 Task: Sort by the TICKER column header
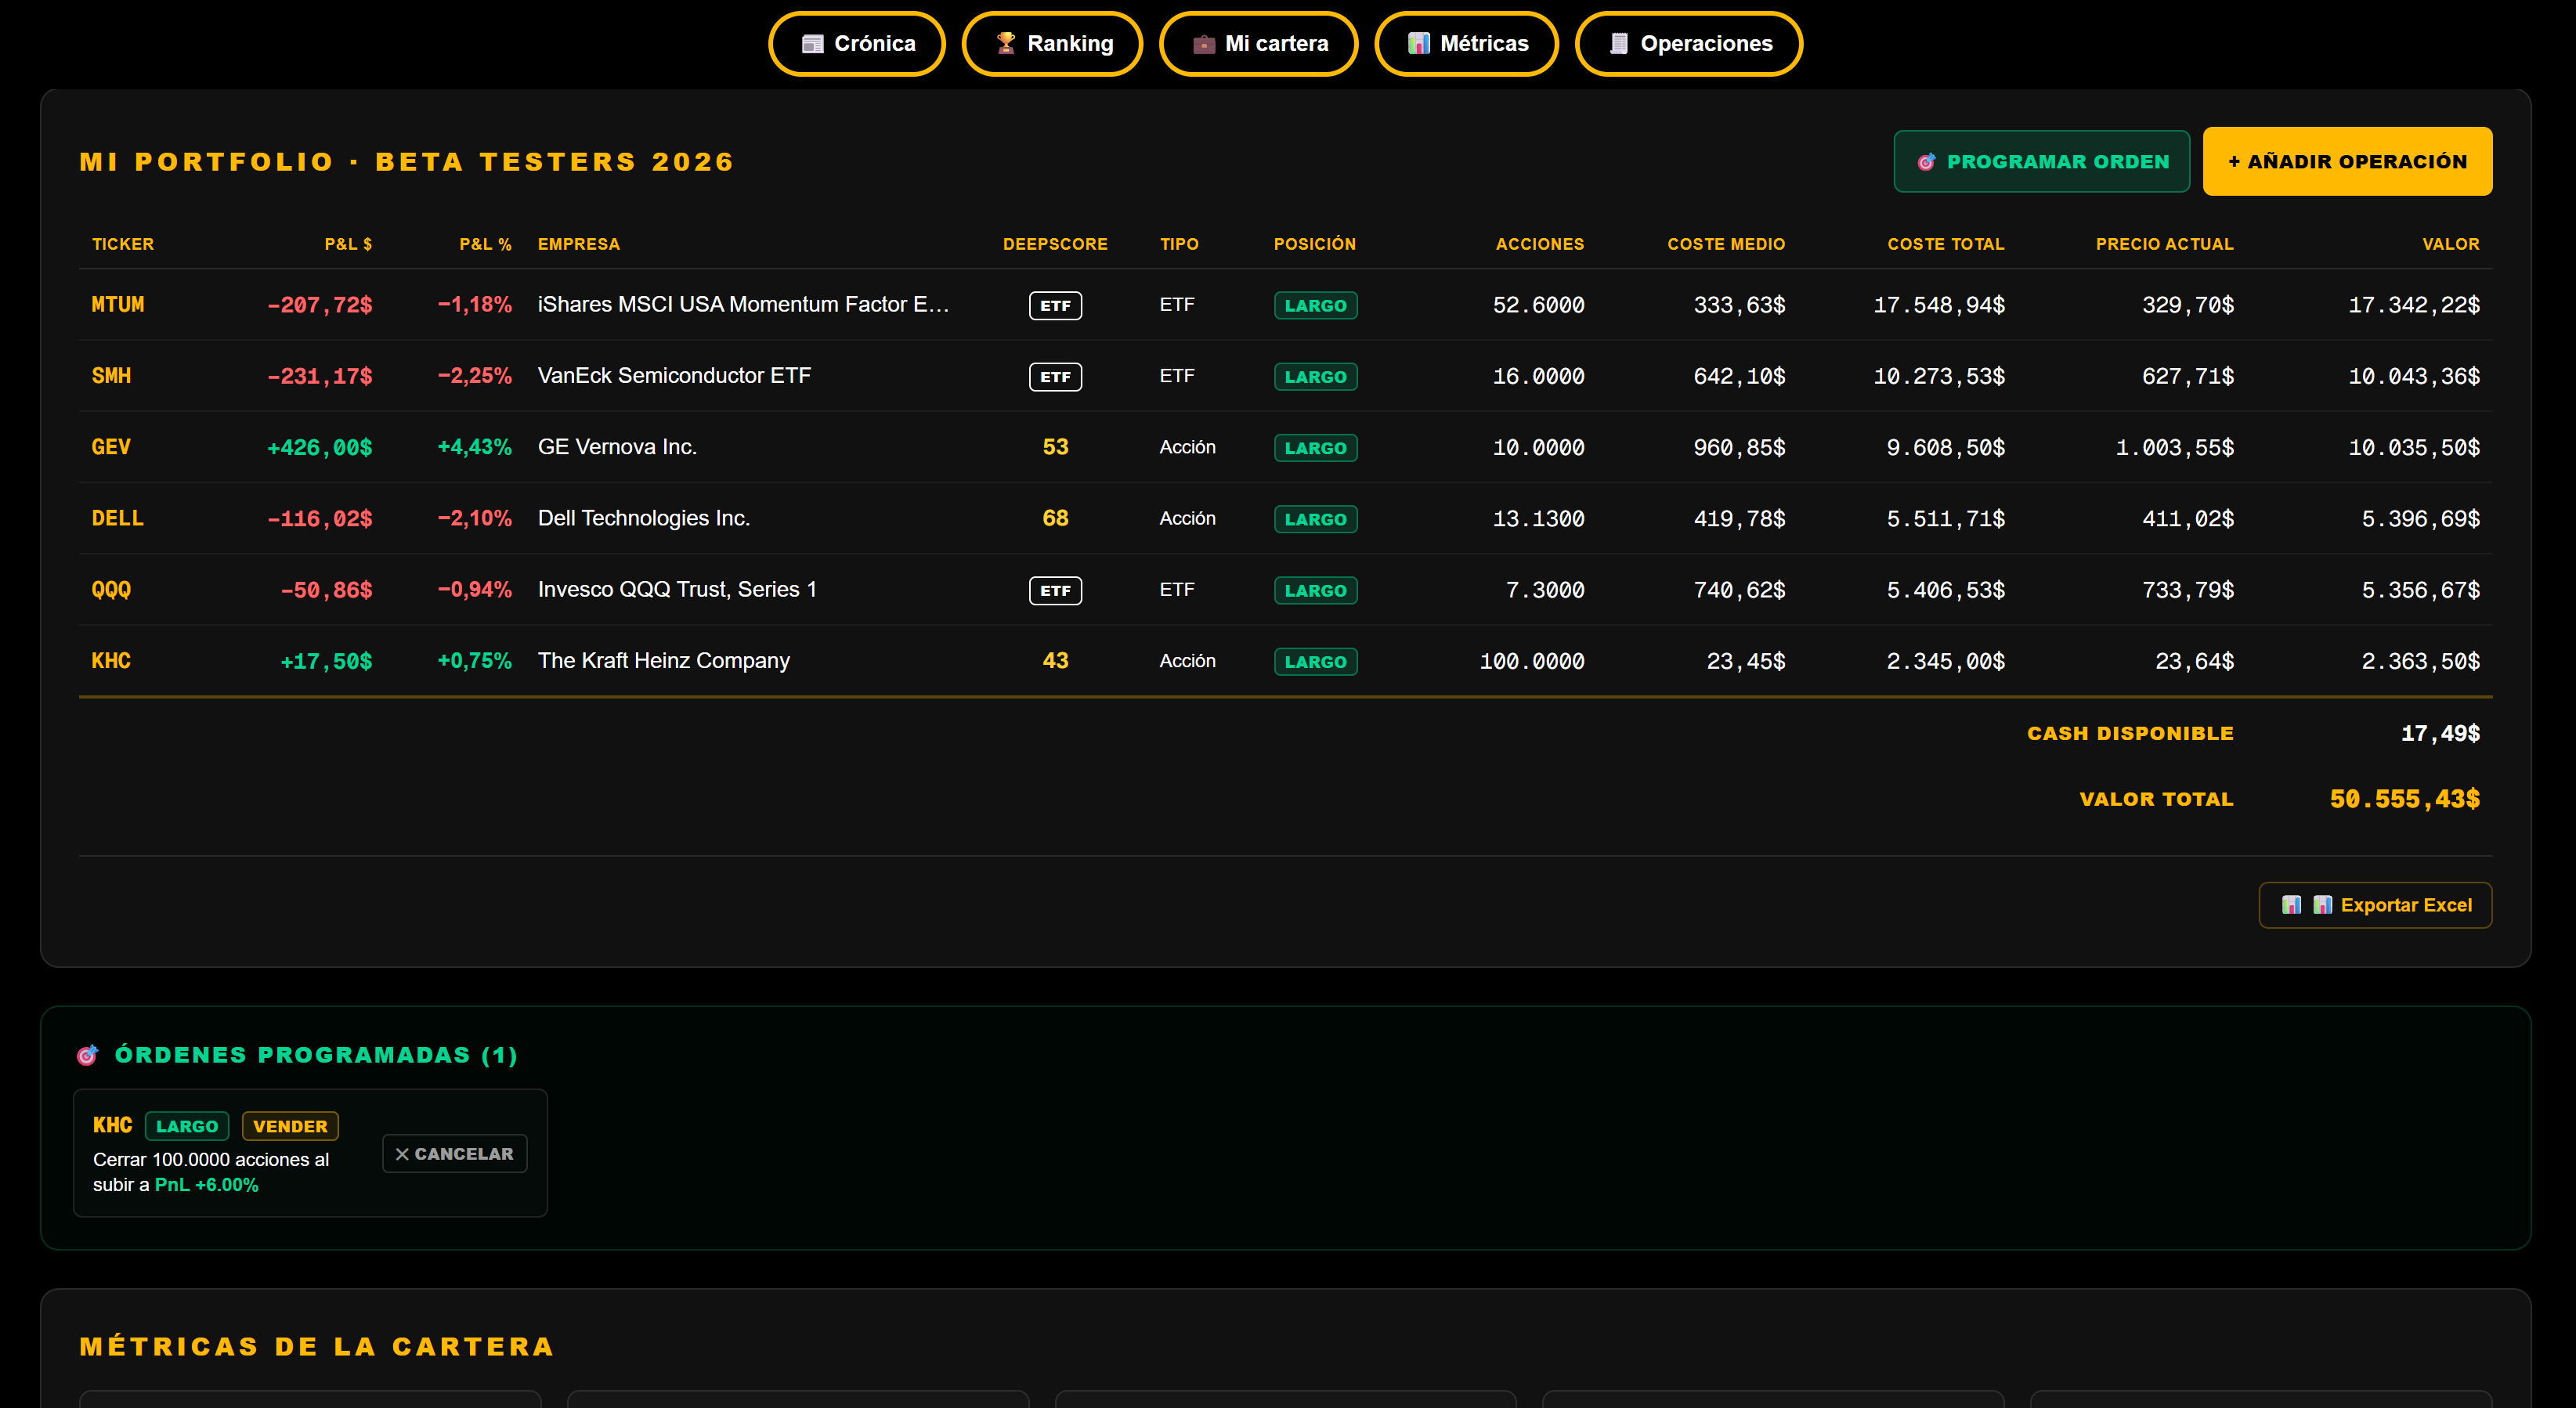pos(123,244)
